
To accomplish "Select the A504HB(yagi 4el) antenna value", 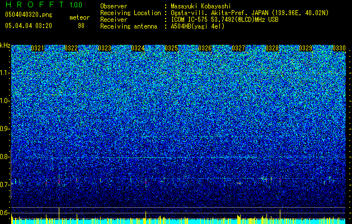I will coord(198,26).
